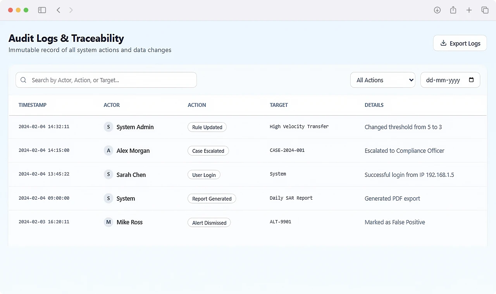Screen dimensions: 496x294
Task: Go back with the left chevron
Action: click(59, 10)
